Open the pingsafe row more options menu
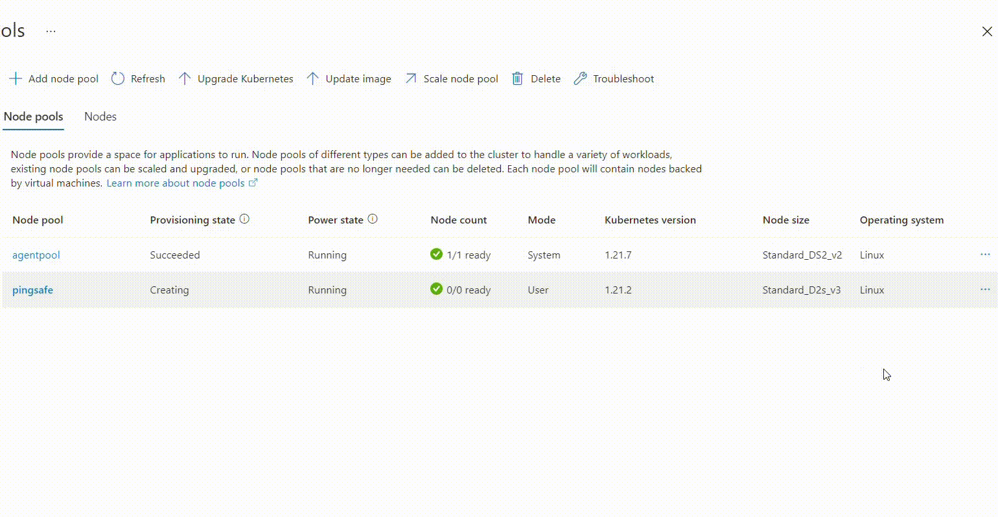 pos(985,290)
